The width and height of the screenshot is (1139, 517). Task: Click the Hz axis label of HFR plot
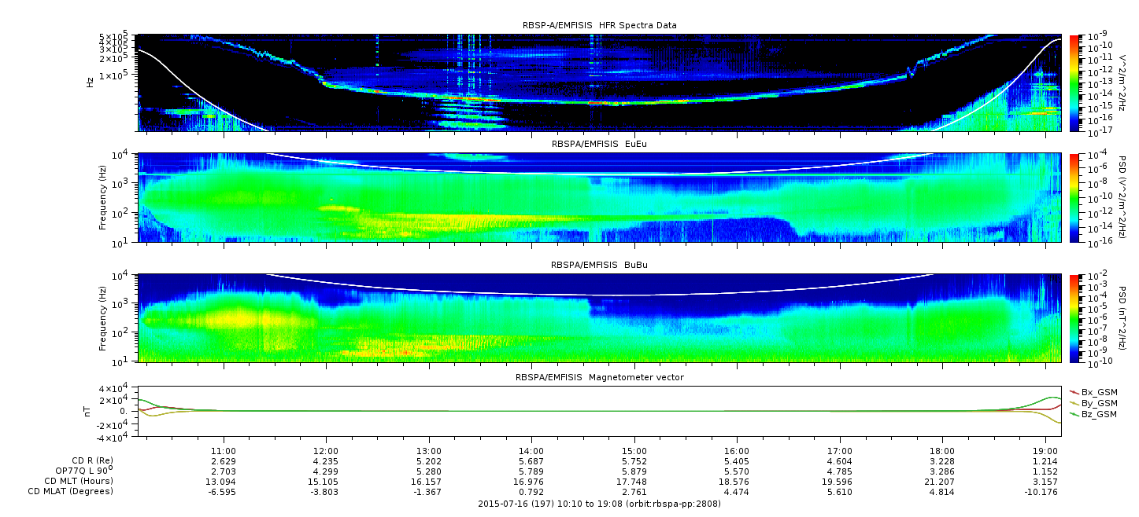click(91, 82)
